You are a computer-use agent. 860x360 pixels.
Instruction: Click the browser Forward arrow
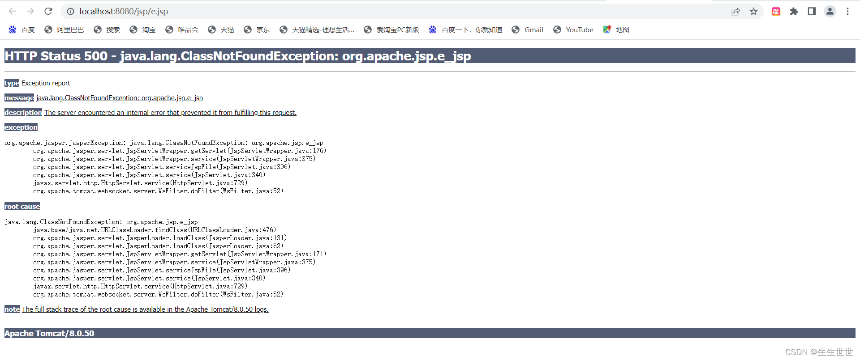click(x=30, y=11)
